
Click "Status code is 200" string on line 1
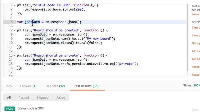pos(51,5)
